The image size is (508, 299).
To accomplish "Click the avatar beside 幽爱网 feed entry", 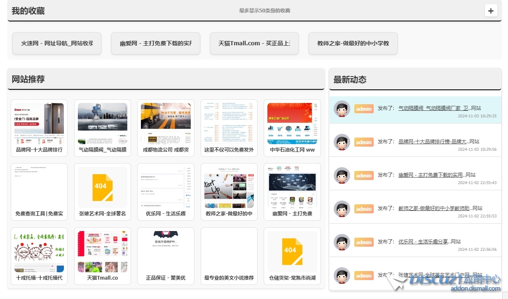I will click(342, 175).
